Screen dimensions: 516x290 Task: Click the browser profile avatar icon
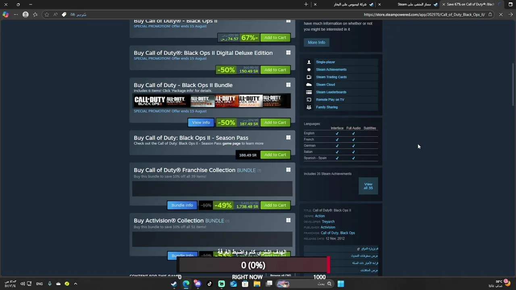[x=25, y=14]
